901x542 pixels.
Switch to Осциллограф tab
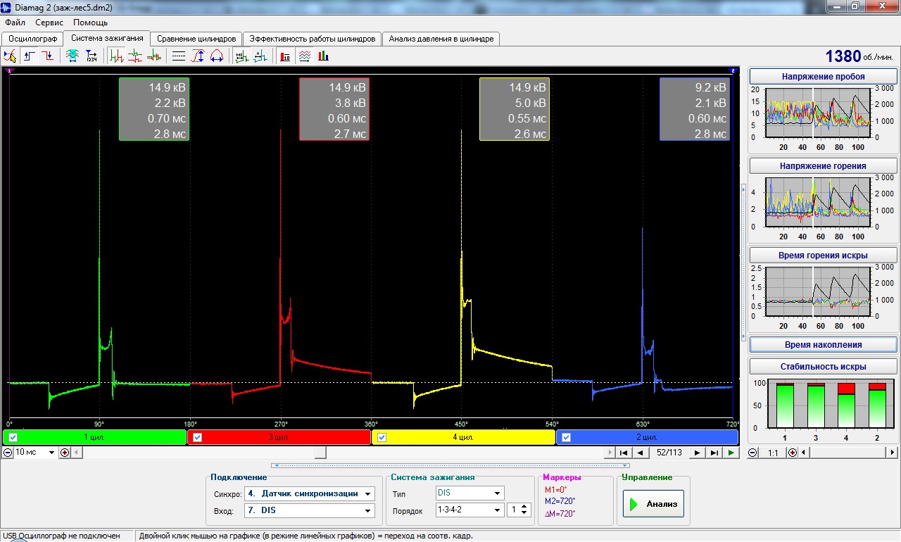point(32,39)
